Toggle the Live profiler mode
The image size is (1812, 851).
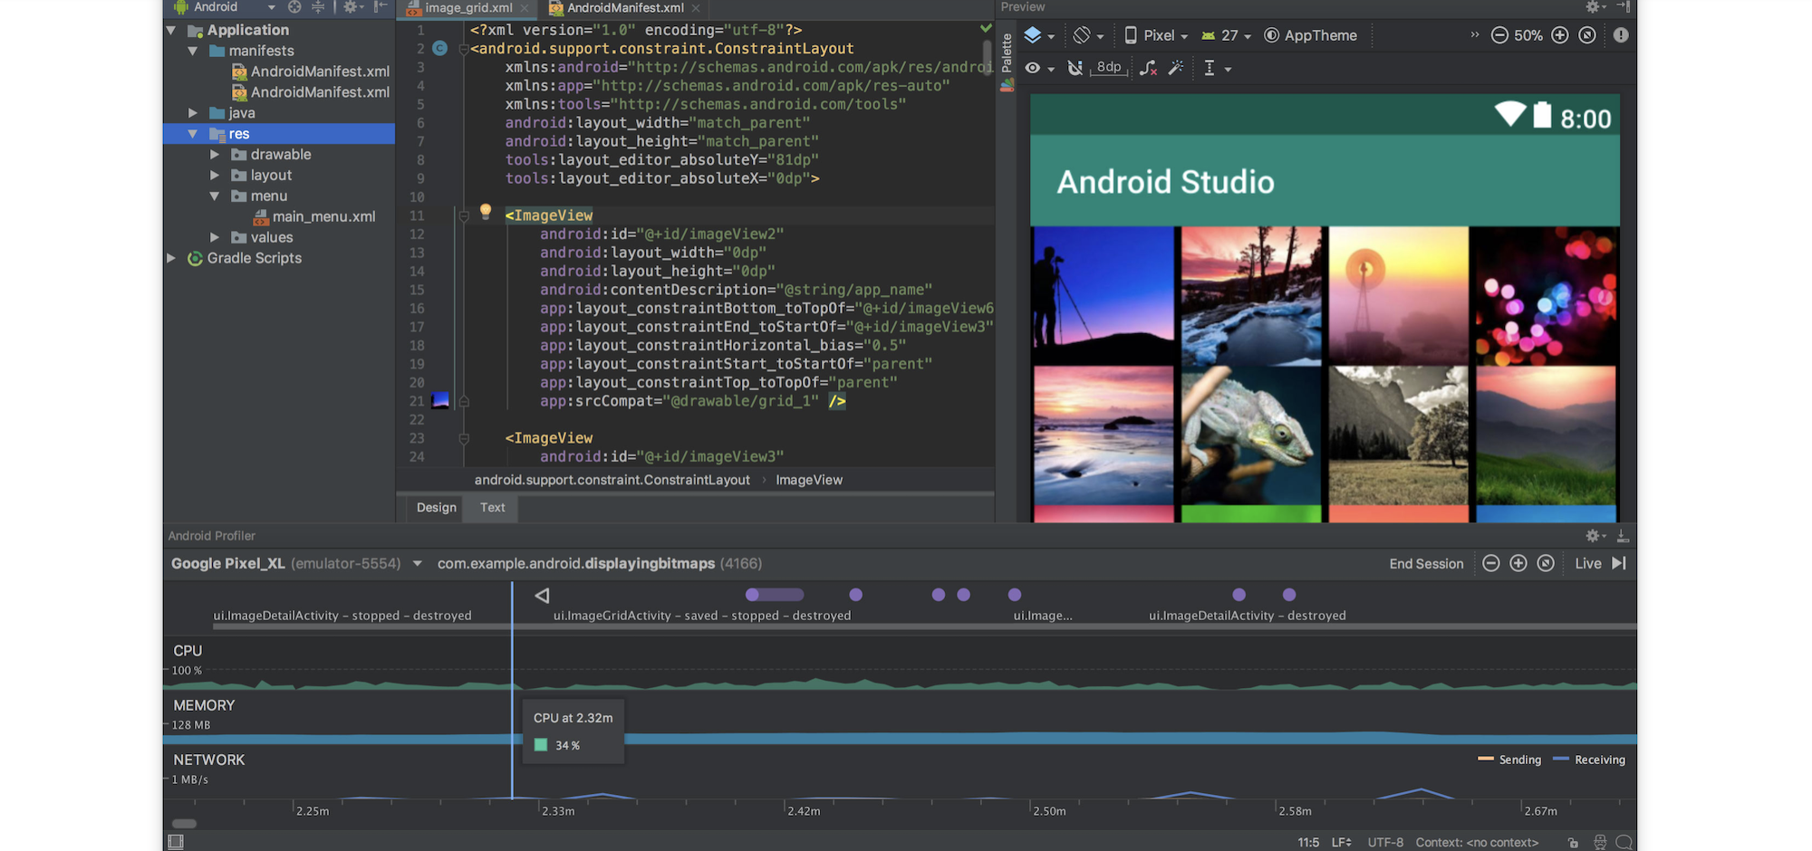pyautogui.click(x=1587, y=563)
